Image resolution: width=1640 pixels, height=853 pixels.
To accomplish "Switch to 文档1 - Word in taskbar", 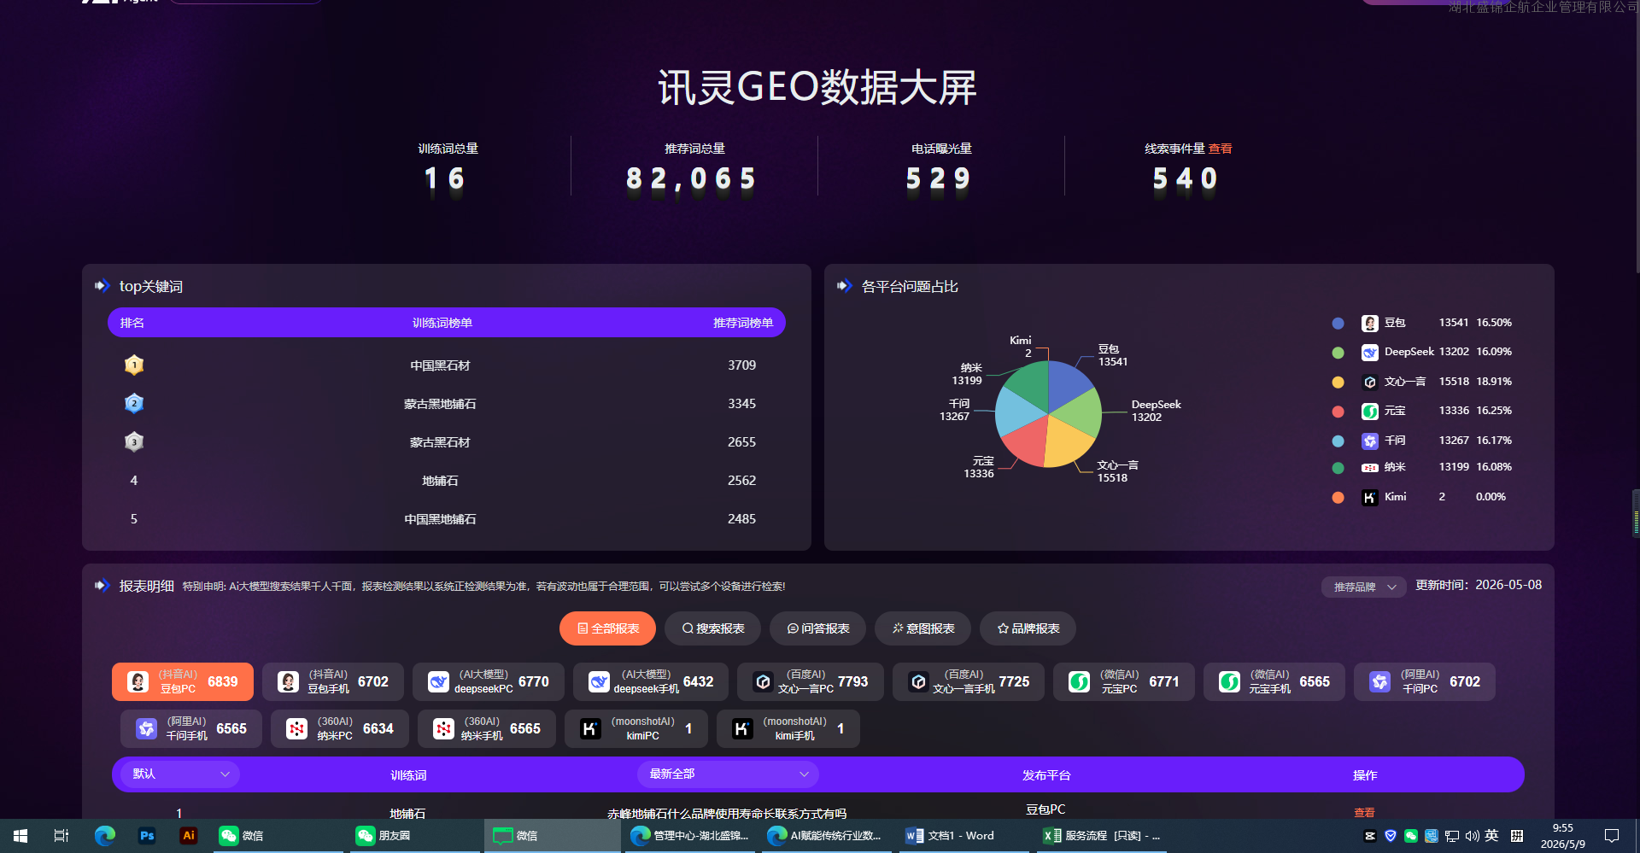I will coord(963,836).
